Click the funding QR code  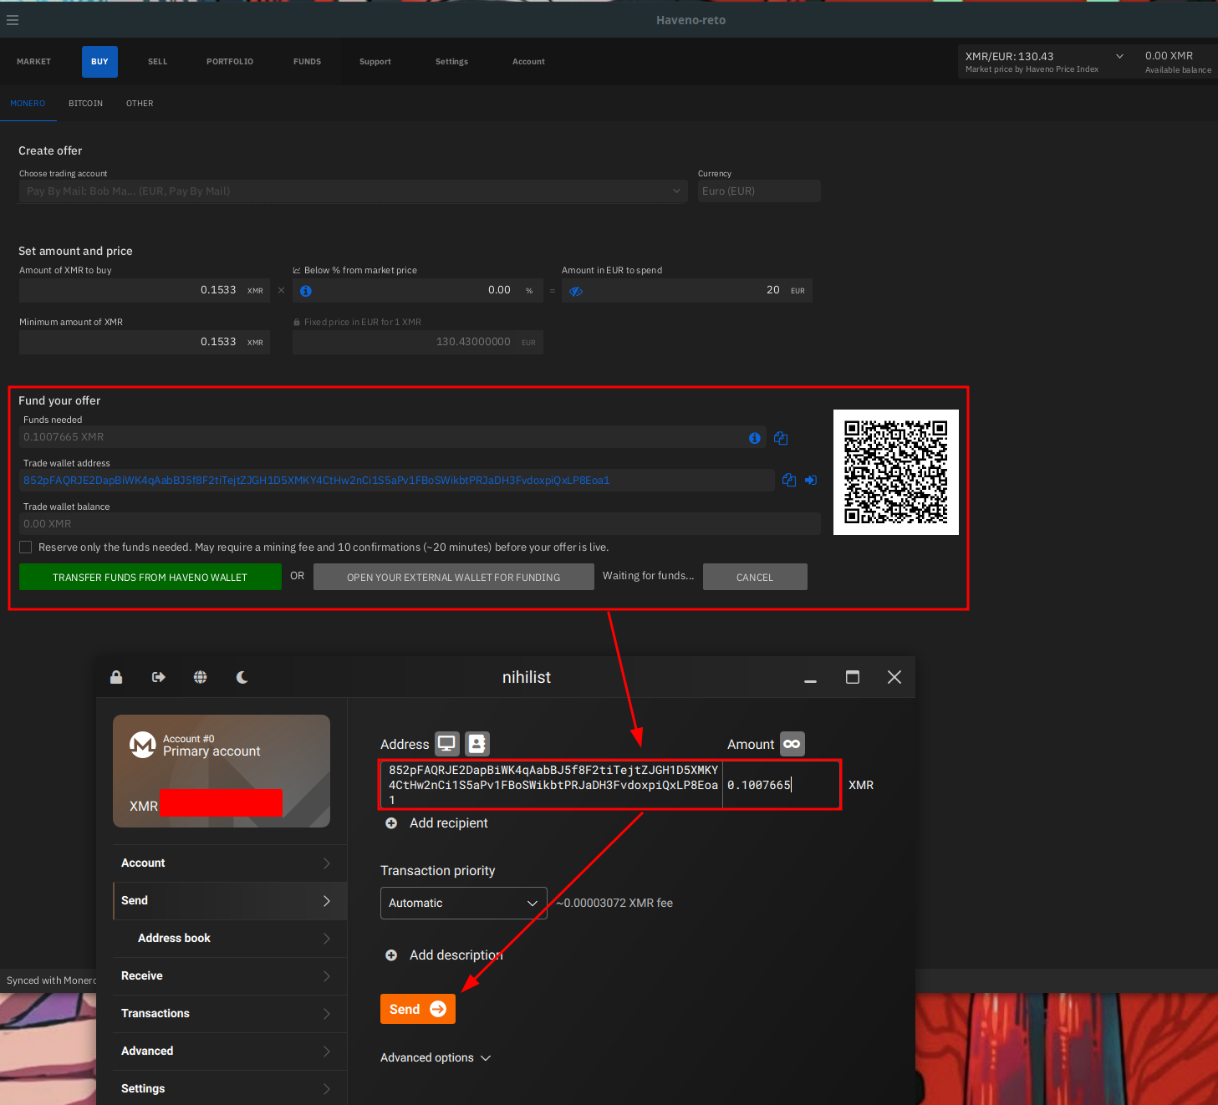point(896,472)
